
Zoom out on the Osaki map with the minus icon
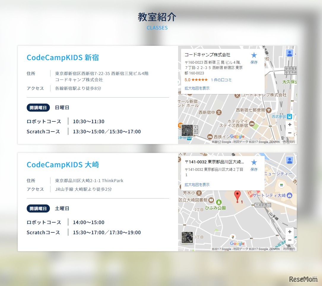pos(289,240)
